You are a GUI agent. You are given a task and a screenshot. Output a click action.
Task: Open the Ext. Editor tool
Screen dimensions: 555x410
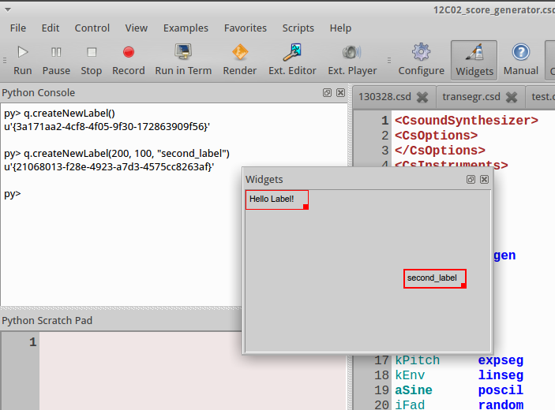coord(292,52)
